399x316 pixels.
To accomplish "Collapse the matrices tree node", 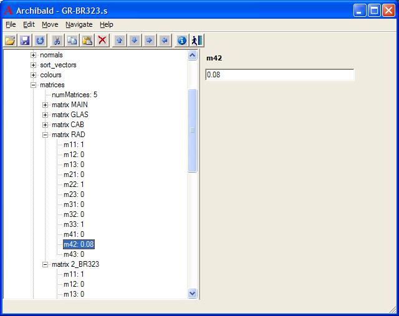I will (34, 85).
